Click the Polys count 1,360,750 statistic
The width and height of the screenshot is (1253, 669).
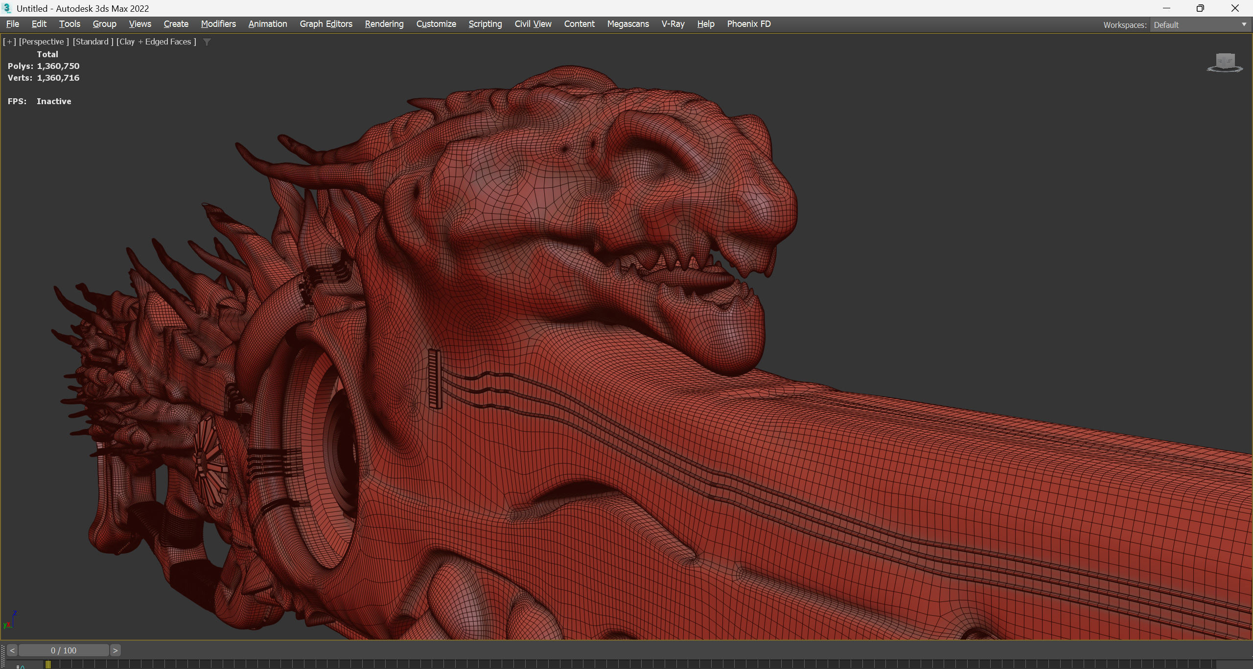coord(44,66)
